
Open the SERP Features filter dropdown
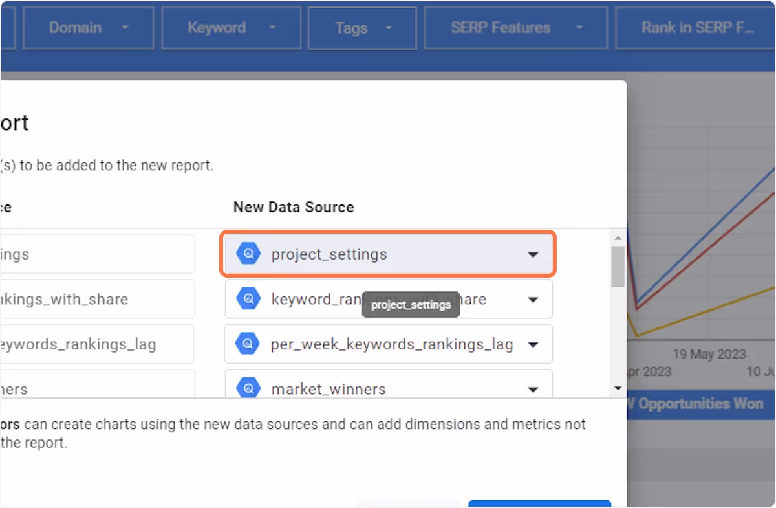click(x=515, y=28)
